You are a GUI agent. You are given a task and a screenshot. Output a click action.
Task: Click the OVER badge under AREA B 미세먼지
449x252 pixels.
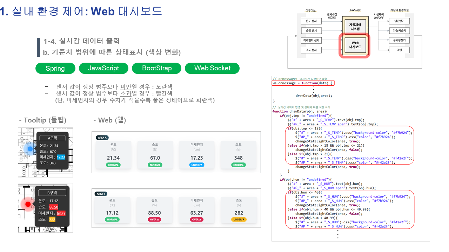[196, 219]
